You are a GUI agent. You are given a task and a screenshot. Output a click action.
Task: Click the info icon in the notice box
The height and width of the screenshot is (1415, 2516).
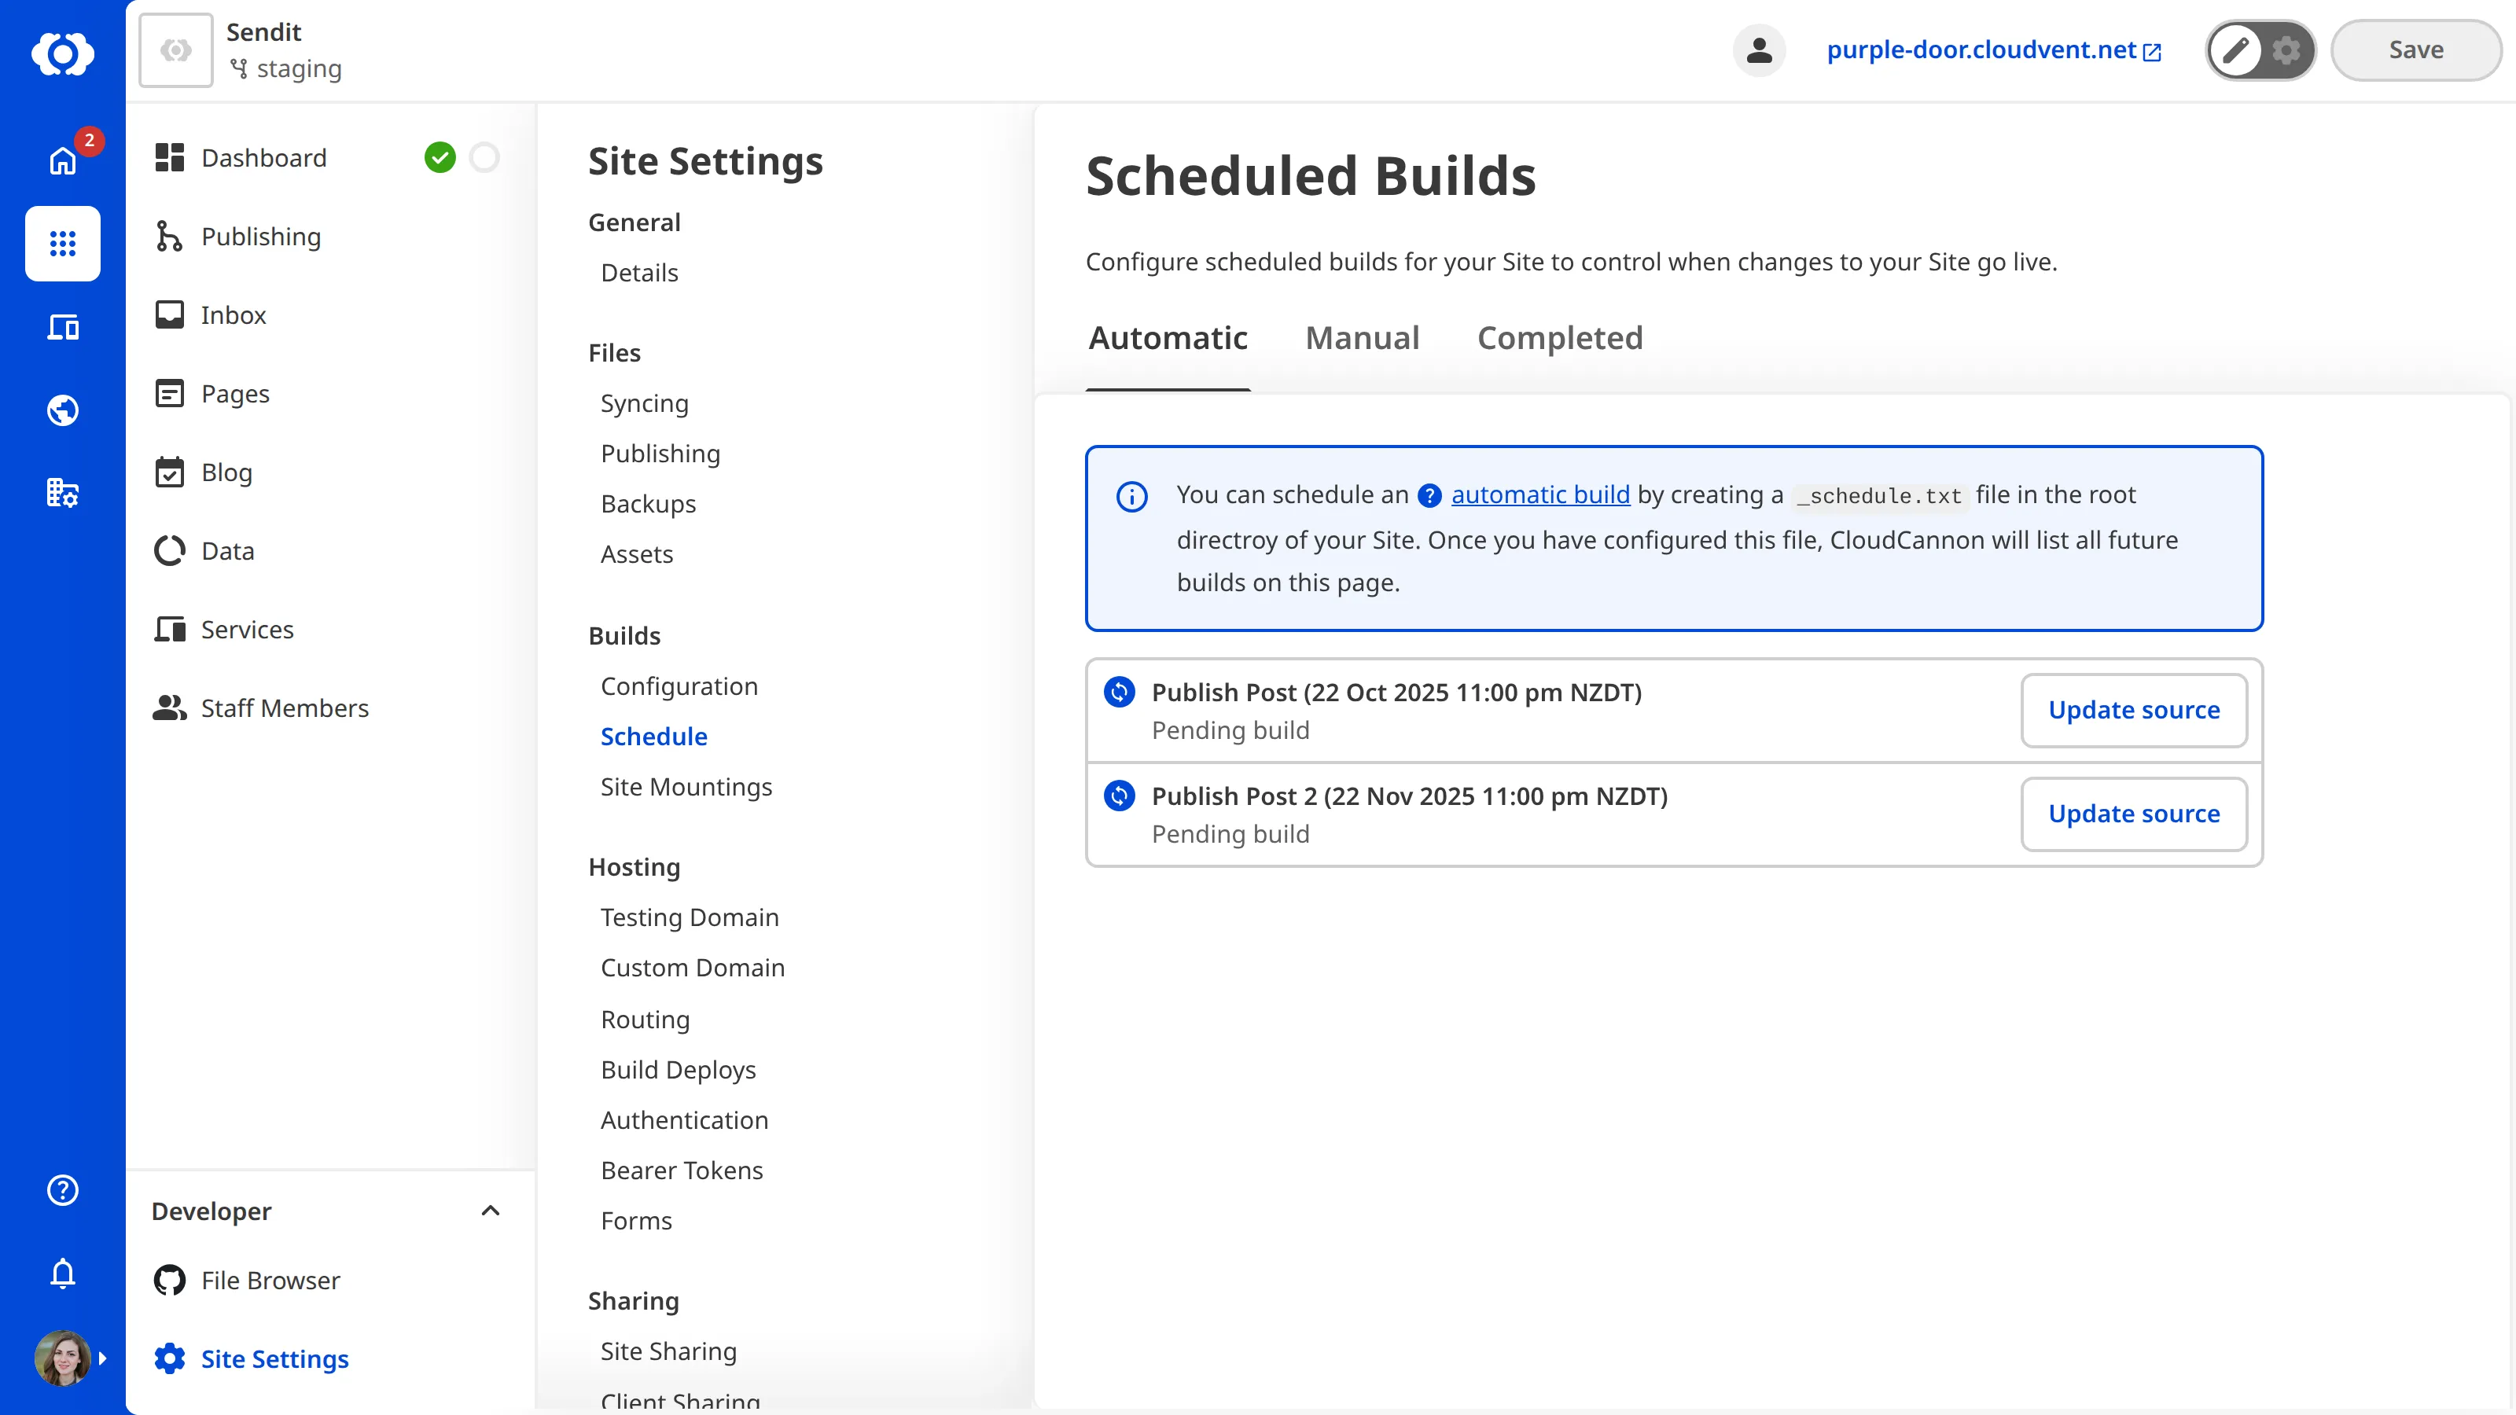pos(1132,496)
